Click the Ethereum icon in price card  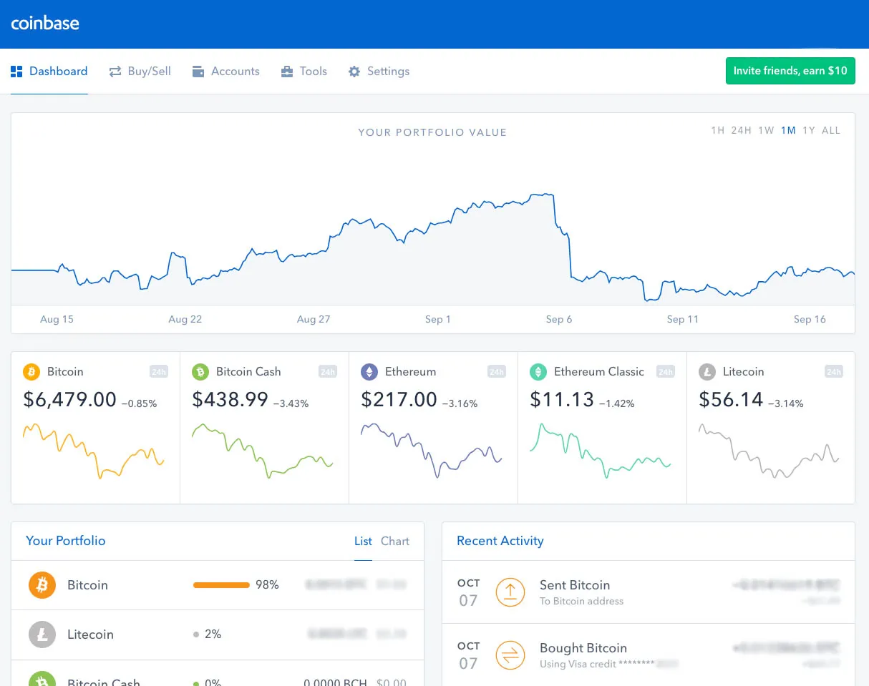point(369,372)
